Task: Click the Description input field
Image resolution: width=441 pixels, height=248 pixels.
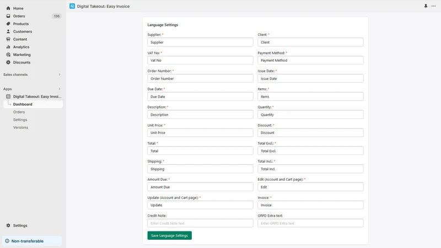Action: pos(200,115)
